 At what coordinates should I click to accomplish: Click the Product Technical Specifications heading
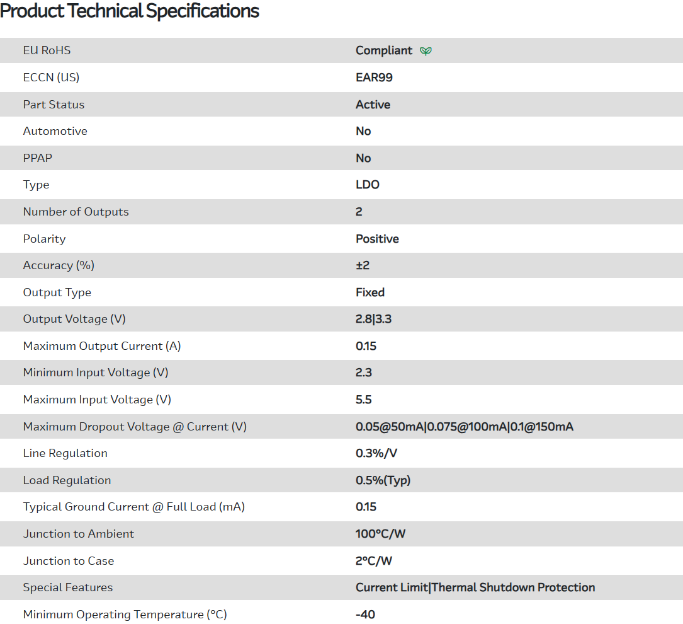(x=130, y=11)
